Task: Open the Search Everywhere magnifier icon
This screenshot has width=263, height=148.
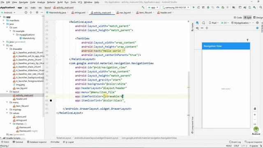Action: pyautogui.click(x=261, y=7)
